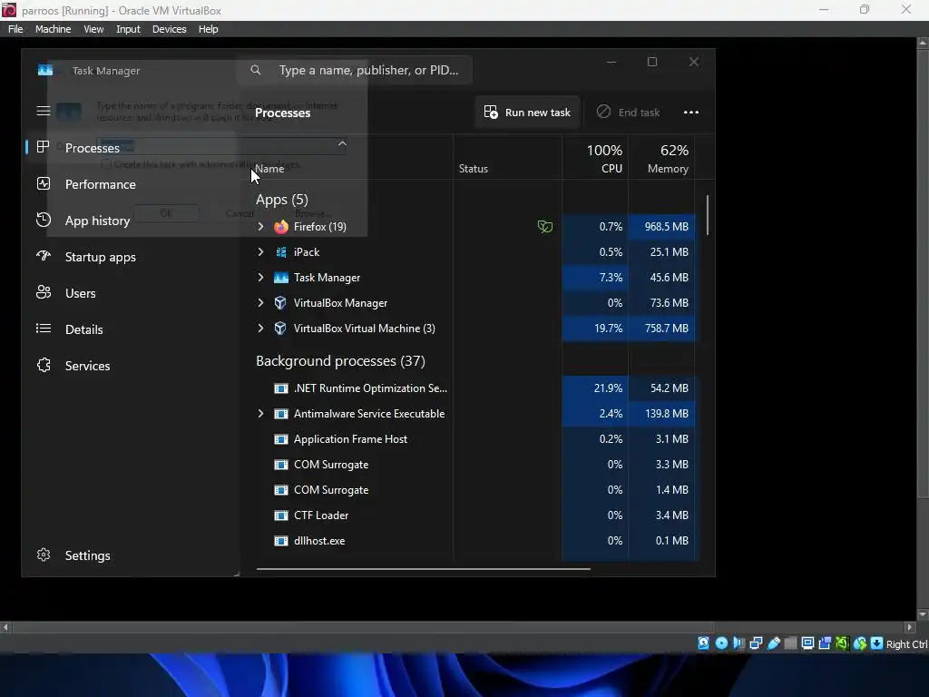Click the green virtualization CPU icon in status bar
The height and width of the screenshot is (697, 929).
click(x=842, y=643)
